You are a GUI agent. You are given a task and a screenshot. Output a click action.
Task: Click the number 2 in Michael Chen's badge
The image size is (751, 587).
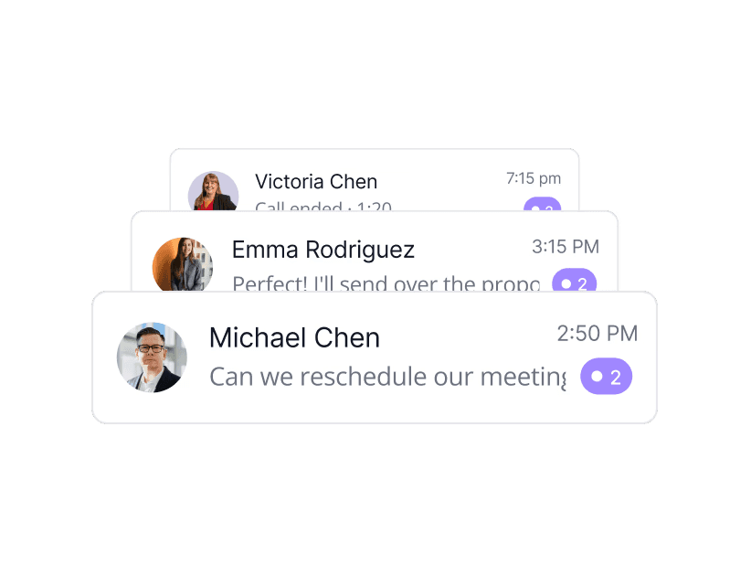pos(616,378)
